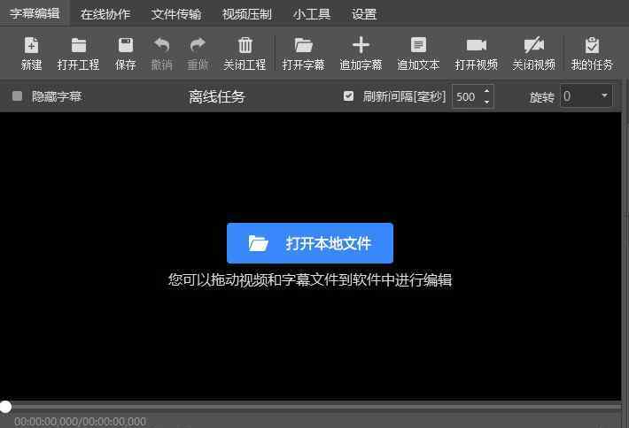Switch to the 字幕编辑 tab

(x=35, y=13)
